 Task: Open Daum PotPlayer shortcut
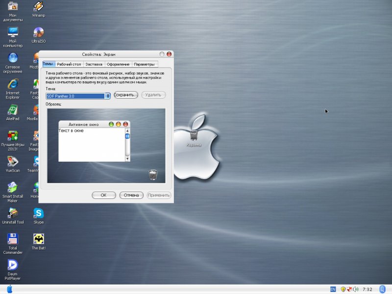[x=13, y=269]
